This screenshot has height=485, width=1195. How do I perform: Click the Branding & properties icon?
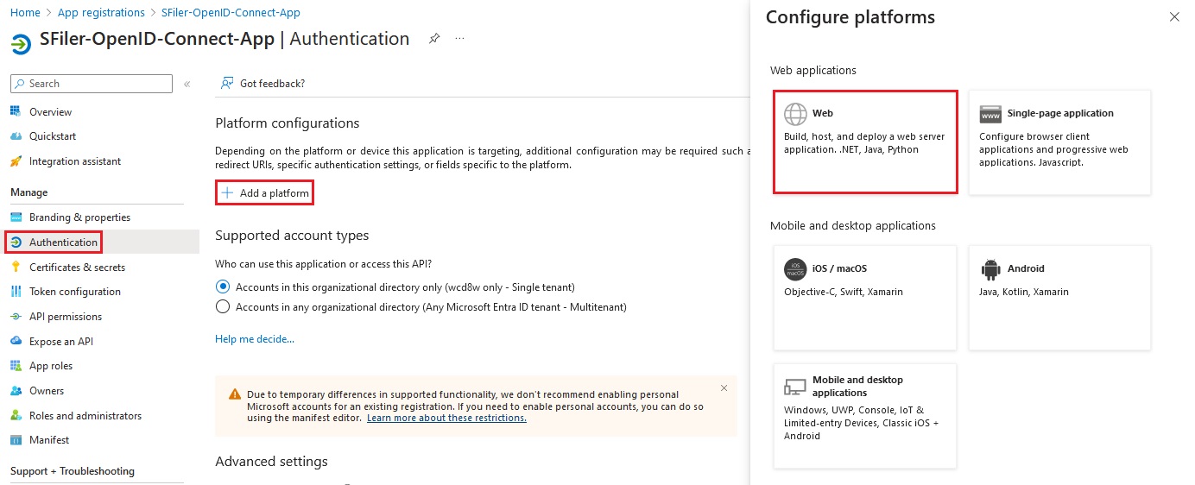coord(16,217)
